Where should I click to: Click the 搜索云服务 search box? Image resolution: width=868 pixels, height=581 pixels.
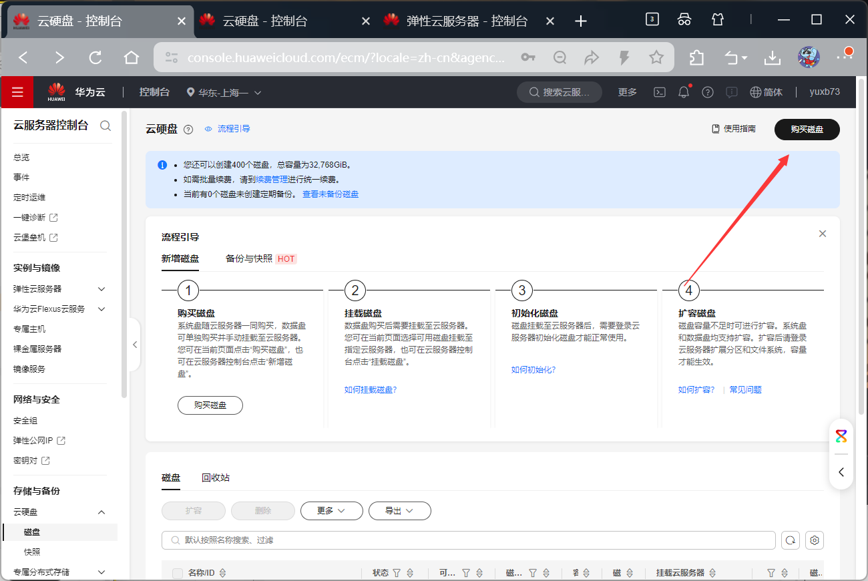[560, 92]
